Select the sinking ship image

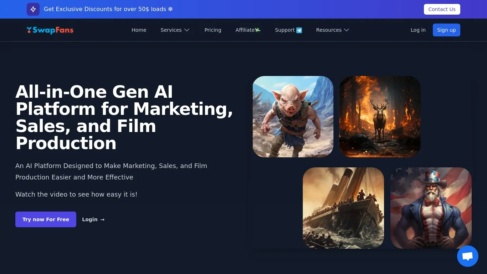click(x=343, y=208)
